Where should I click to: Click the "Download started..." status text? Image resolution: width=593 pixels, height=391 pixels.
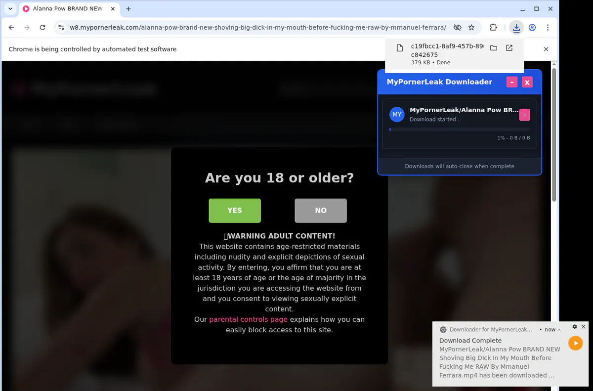(435, 120)
